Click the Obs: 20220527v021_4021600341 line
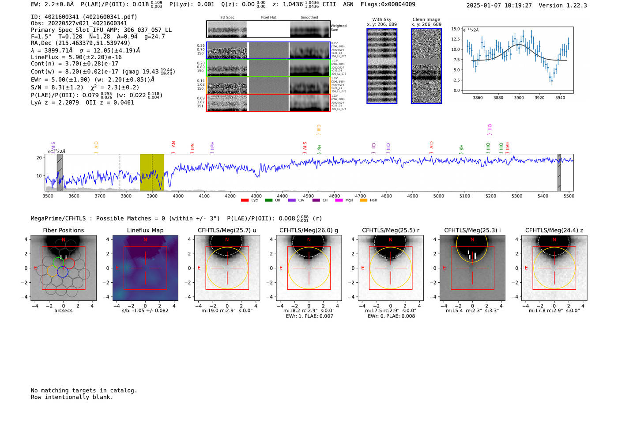 [x=79, y=23]
